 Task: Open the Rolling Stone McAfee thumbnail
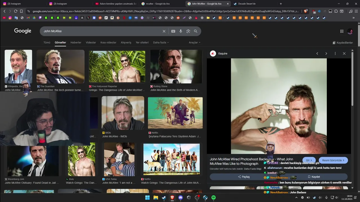[176, 67]
